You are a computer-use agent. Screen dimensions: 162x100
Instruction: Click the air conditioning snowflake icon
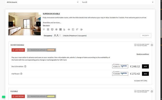tap(56, 29)
